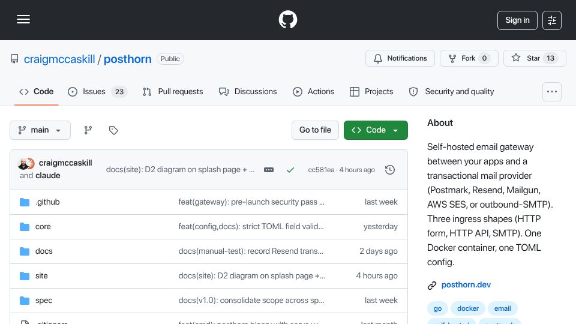View tags using the tag icon
Screen dimensions: 576x324
[x=113, y=130]
